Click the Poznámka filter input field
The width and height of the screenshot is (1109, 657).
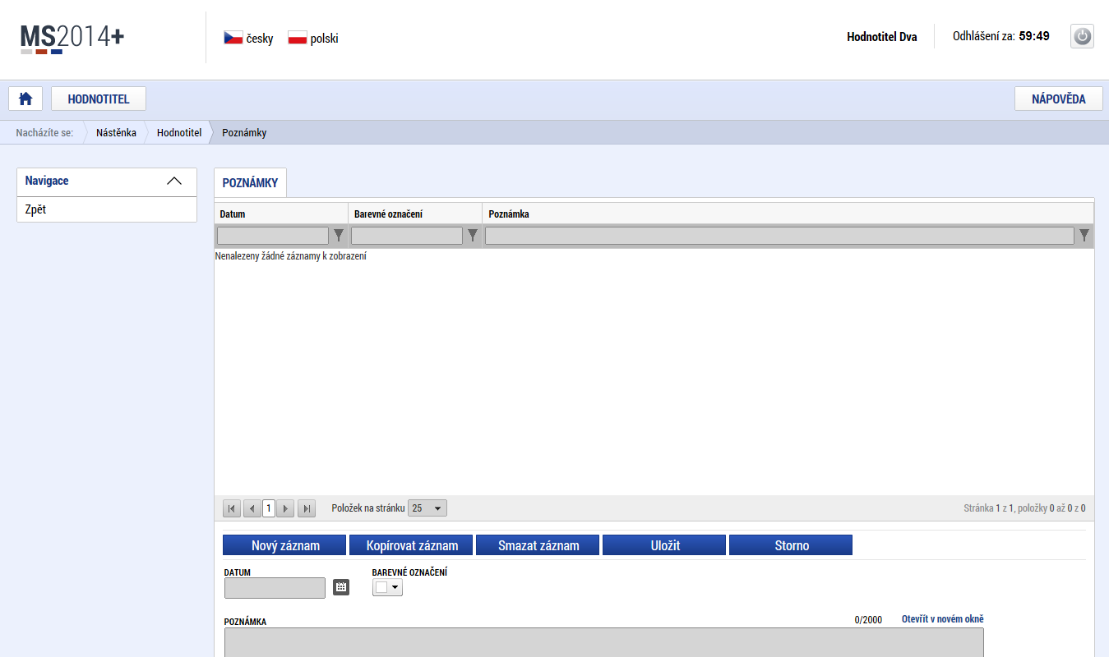click(x=779, y=236)
